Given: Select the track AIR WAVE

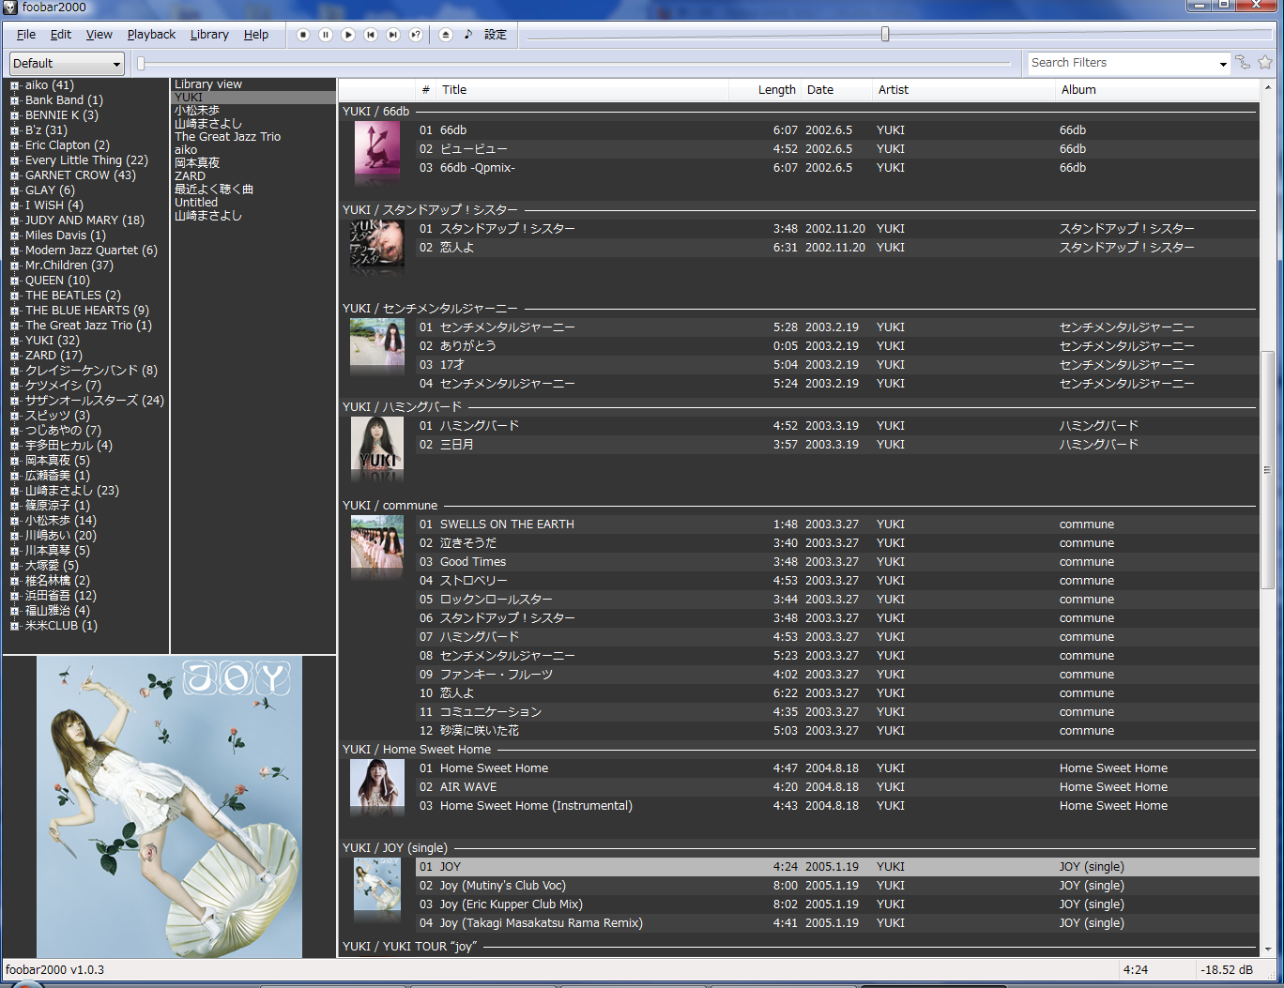Looking at the screenshot, I should [837, 787].
